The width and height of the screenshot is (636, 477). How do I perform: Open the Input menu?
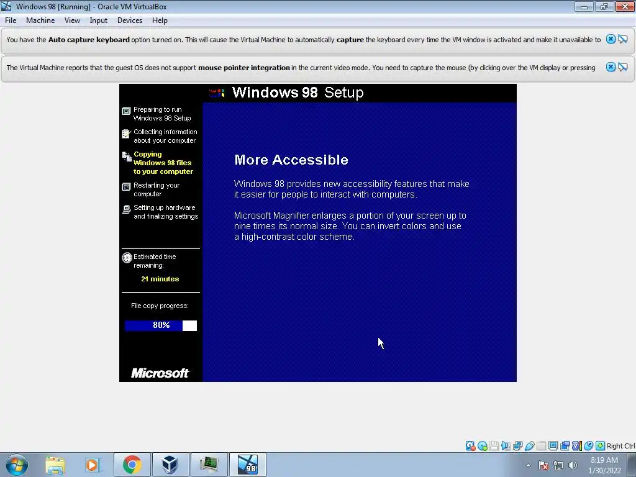[x=98, y=20]
